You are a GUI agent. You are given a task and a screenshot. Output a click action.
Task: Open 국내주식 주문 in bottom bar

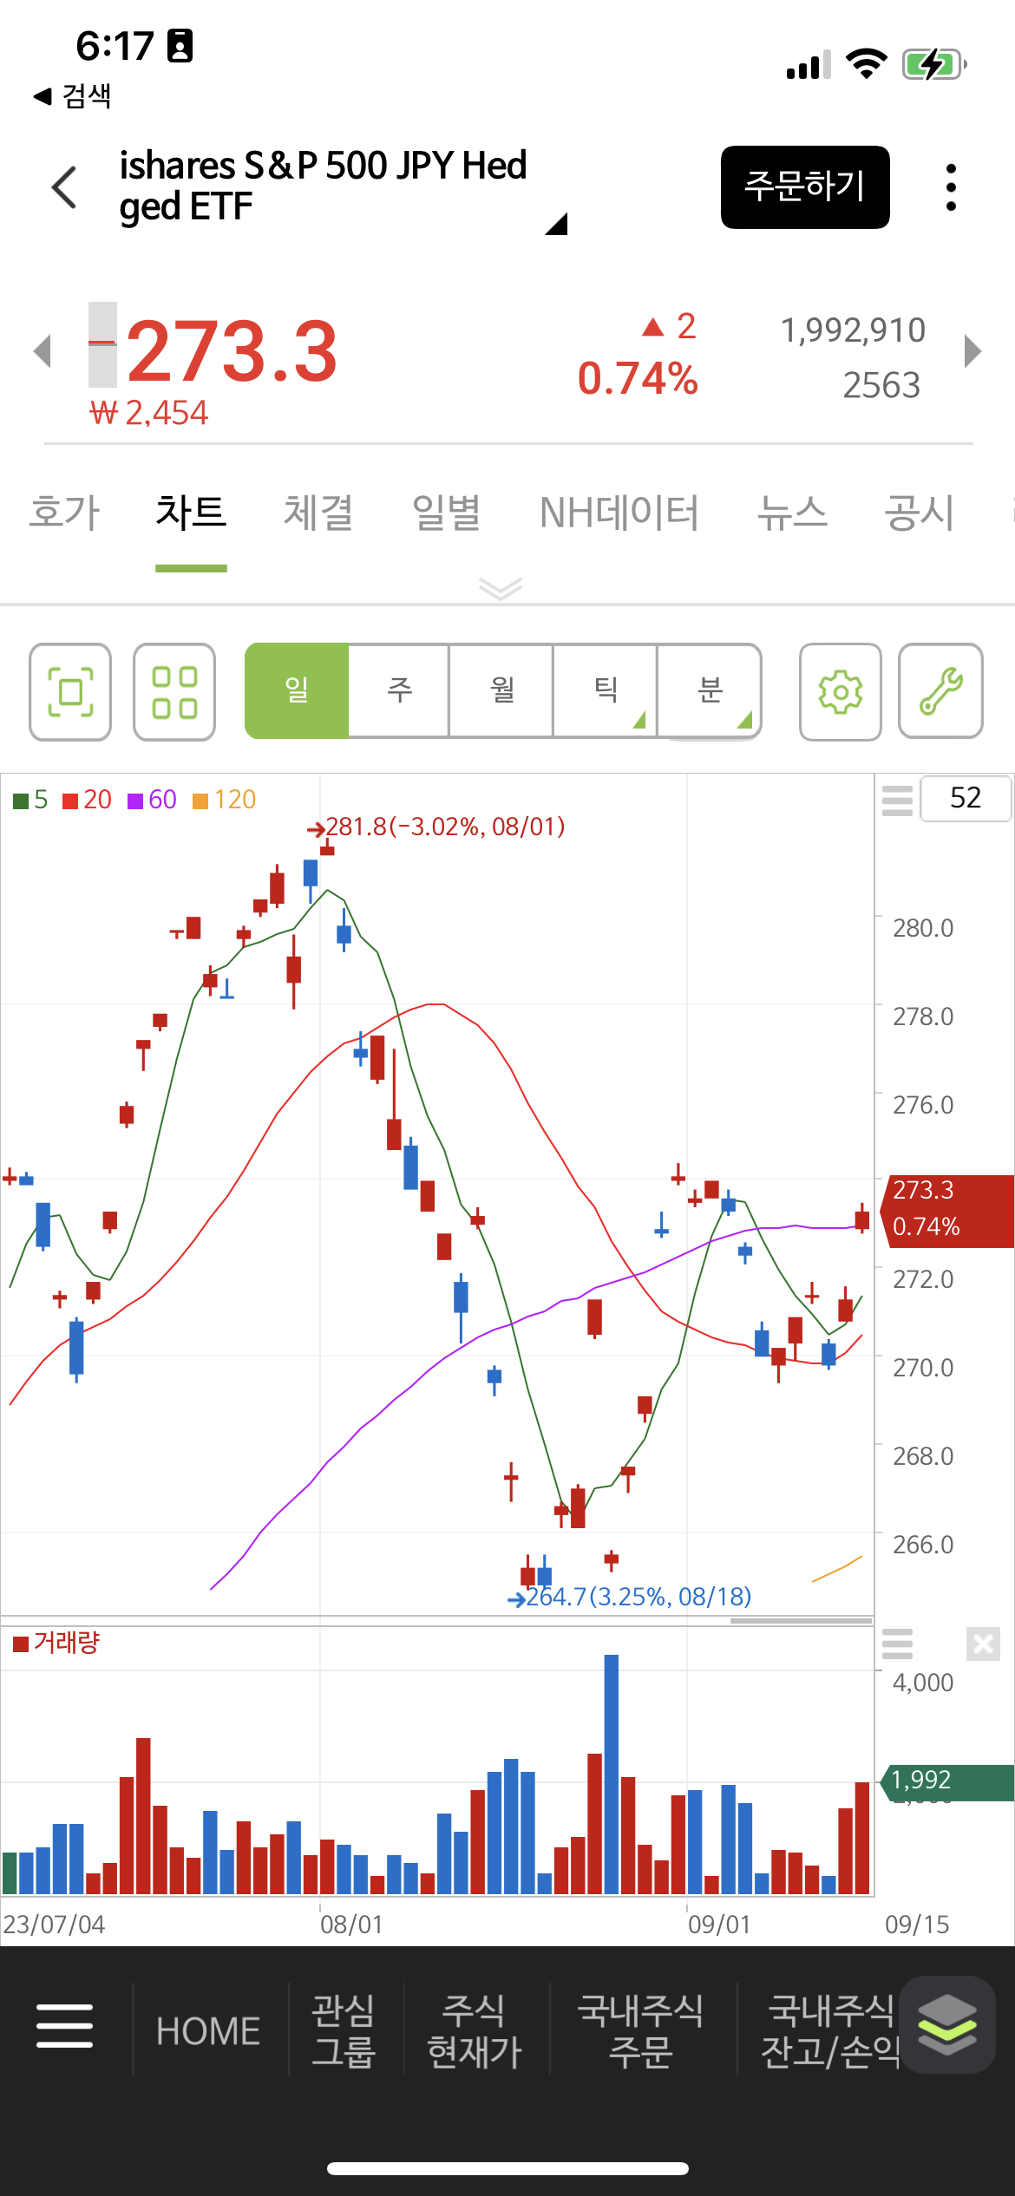click(x=640, y=2030)
